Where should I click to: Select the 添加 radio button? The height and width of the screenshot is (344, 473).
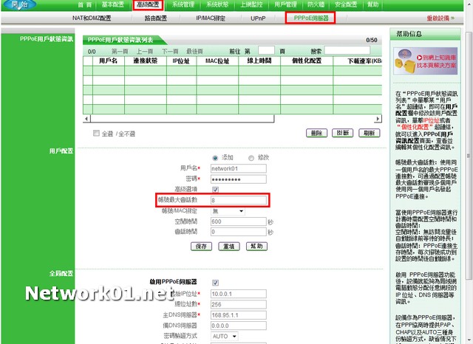(215, 158)
